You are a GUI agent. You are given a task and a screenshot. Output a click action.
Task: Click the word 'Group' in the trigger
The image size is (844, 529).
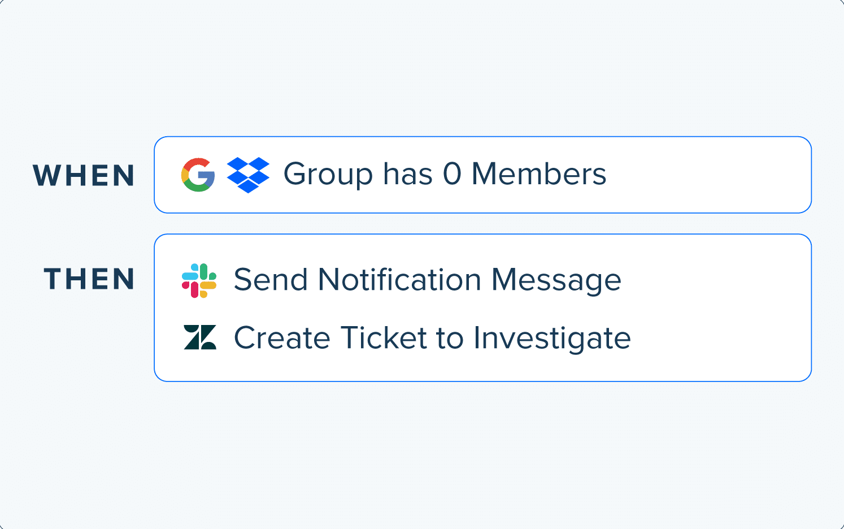click(328, 175)
